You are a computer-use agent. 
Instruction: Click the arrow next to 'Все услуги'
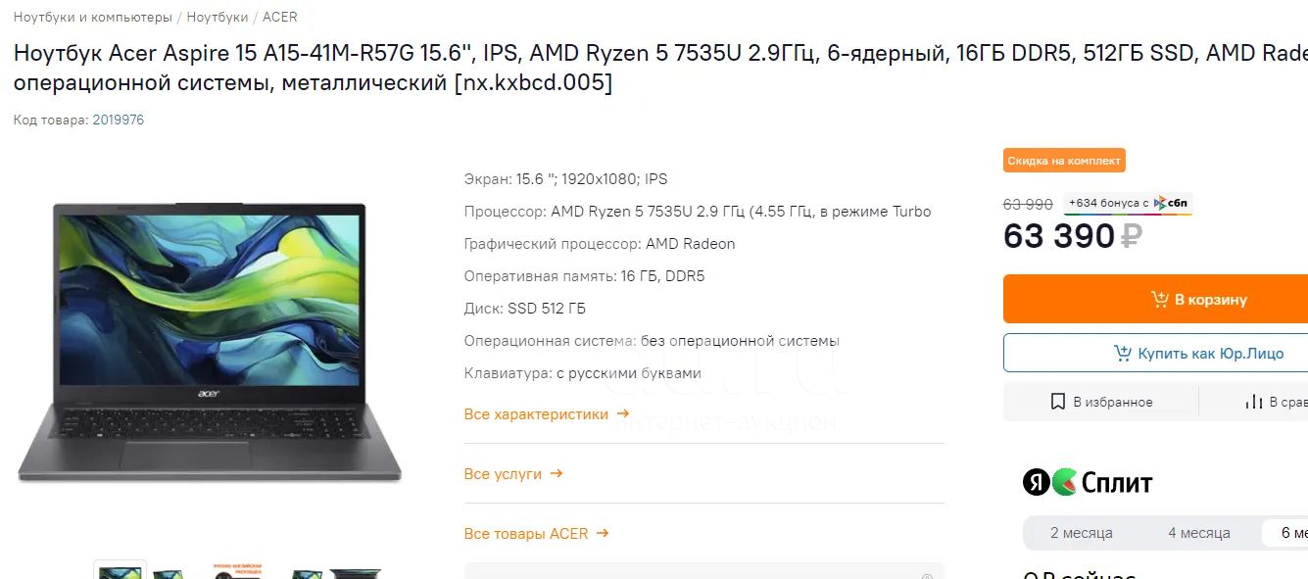click(556, 473)
